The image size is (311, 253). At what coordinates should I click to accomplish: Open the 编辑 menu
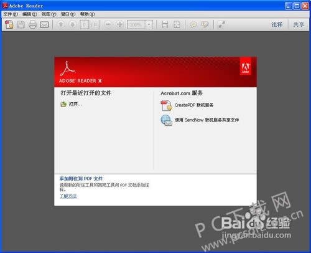[x=30, y=14]
